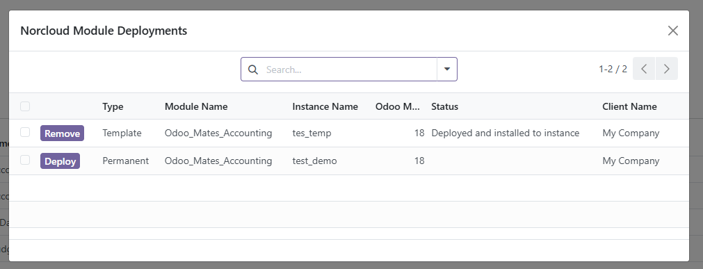The image size is (703, 269).
Task: Tick checkbox for tes_temp row
Action: tap(25, 132)
